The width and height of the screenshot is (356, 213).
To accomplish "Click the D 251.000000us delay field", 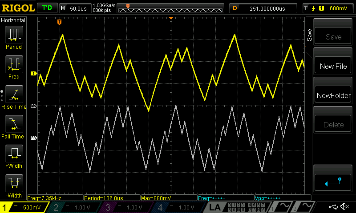I will (x=263, y=8).
